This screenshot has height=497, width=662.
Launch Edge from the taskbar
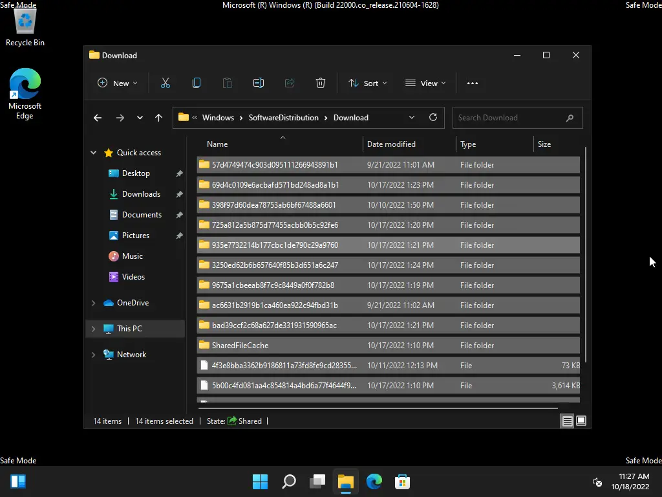(374, 481)
